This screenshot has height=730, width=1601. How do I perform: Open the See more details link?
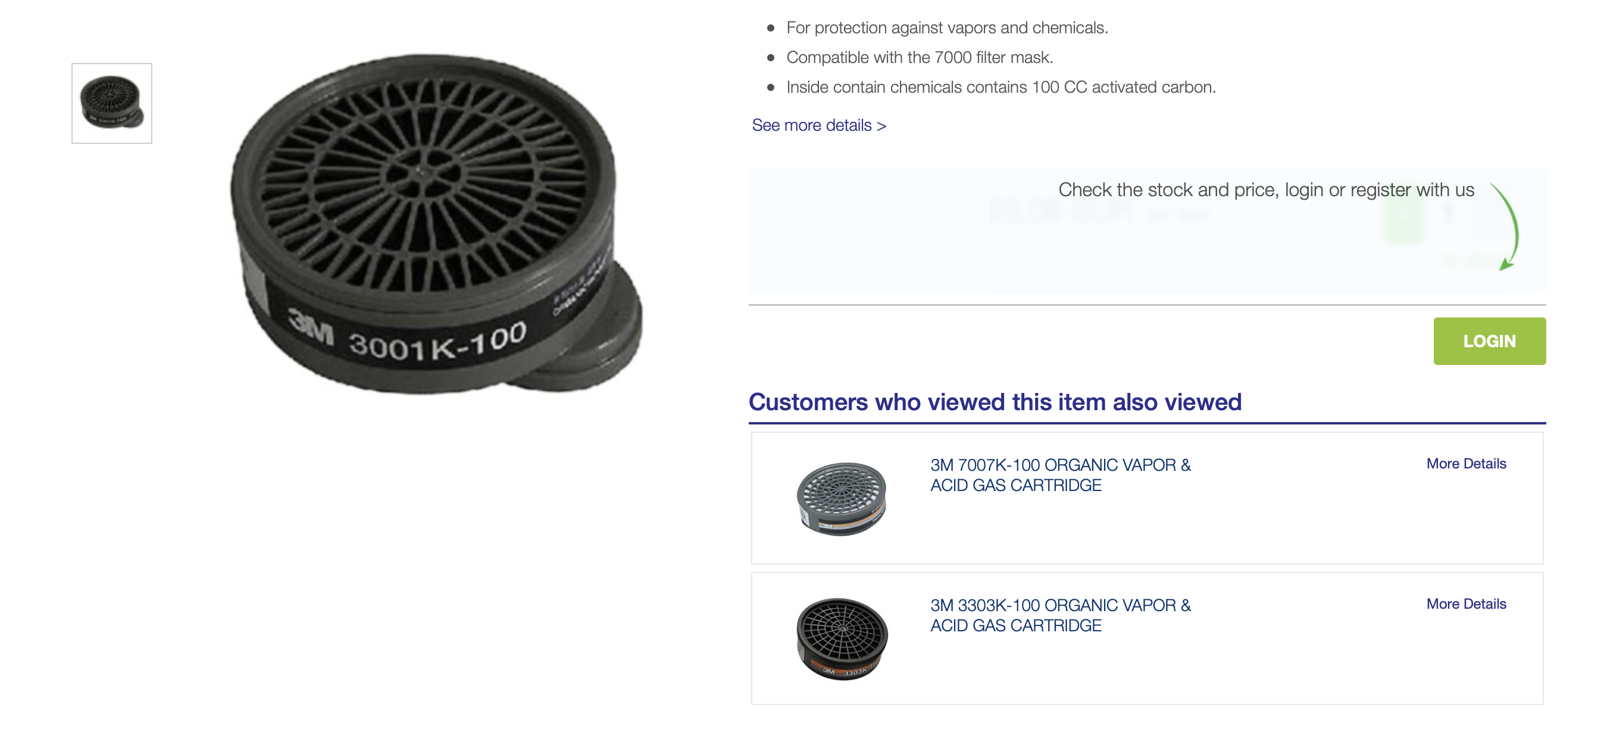[818, 125]
